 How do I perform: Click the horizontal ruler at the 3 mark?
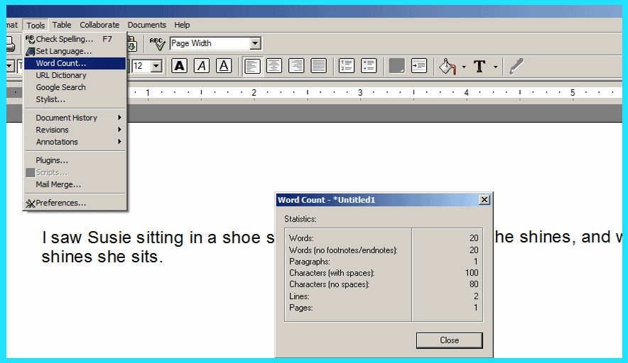(x=360, y=93)
